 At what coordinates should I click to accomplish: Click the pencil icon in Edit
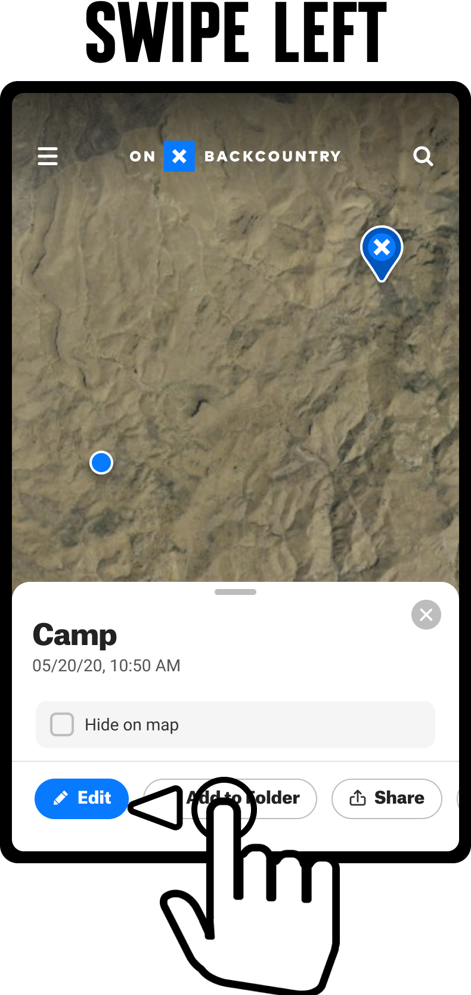(61, 798)
